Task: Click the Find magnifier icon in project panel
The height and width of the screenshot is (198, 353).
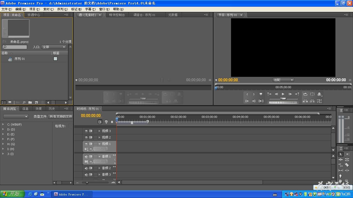Action: [24, 103]
